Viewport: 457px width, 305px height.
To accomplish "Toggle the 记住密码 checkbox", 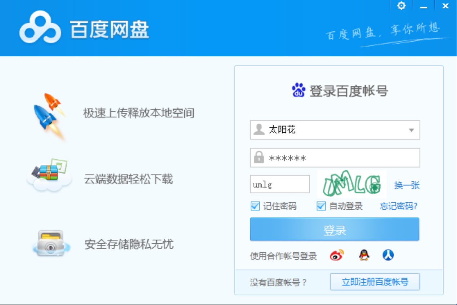I will (255, 206).
